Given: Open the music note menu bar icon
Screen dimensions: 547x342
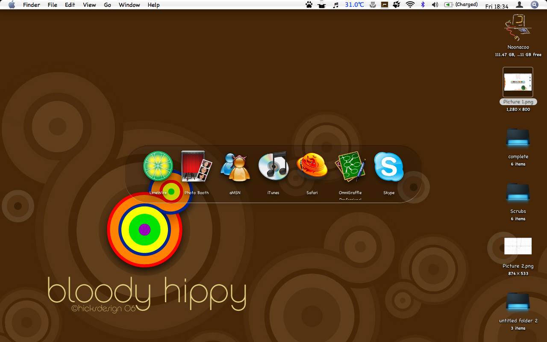Looking at the screenshot, I should coord(336,5).
